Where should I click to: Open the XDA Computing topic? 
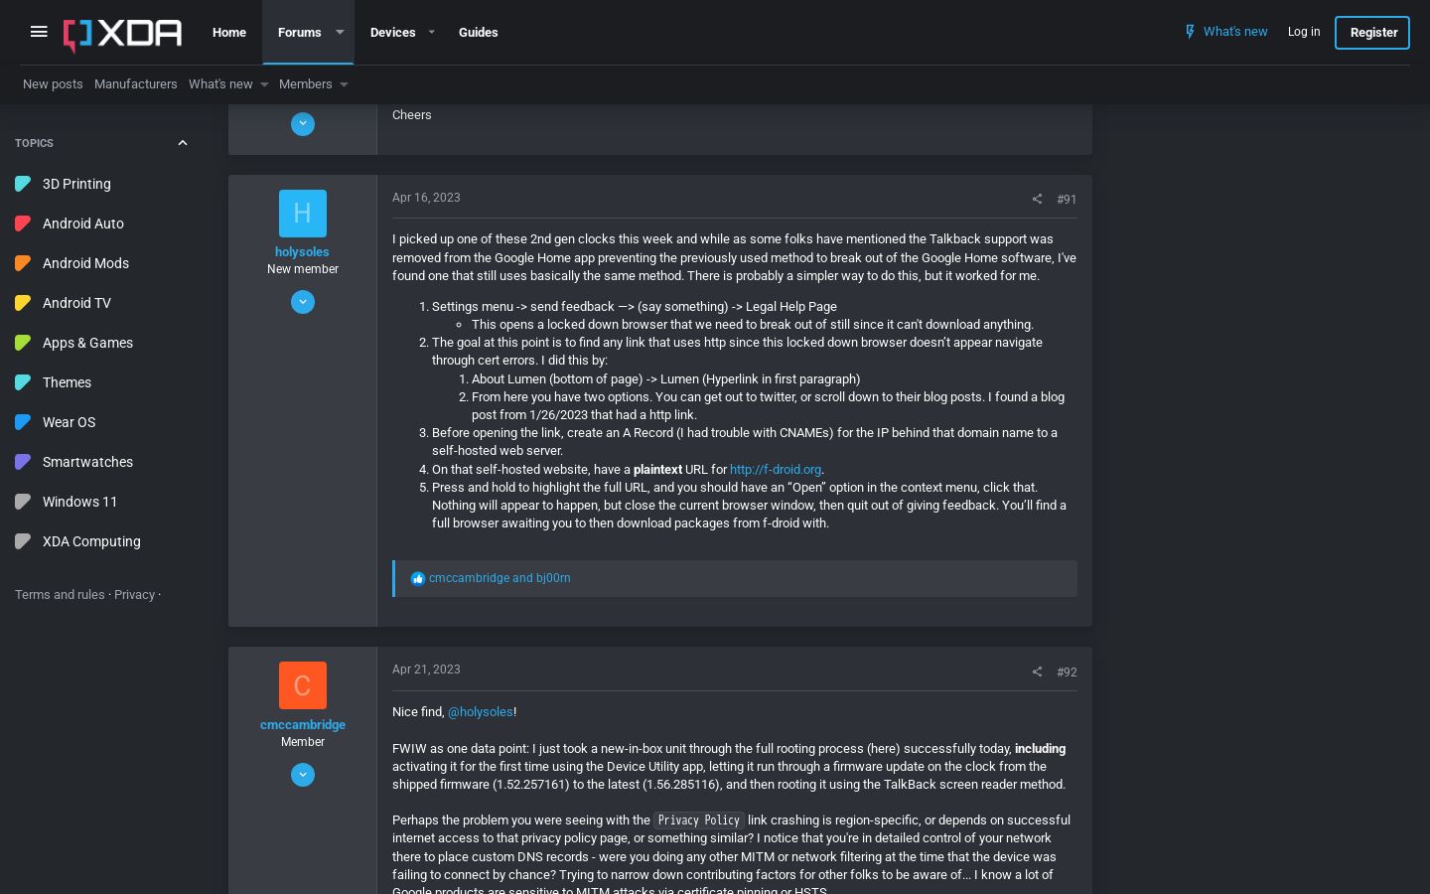click(x=91, y=541)
